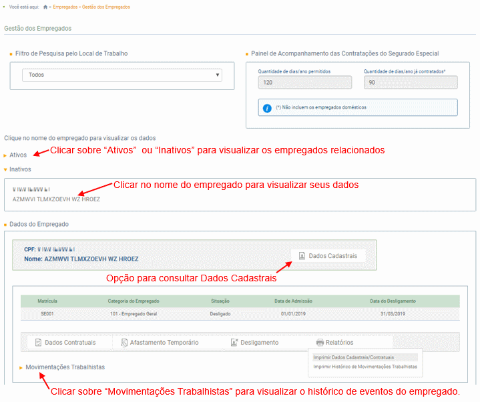The width and height of the screenshot is (480, 402).
Task: Click the Data do Desligamento column header
Action: (x=393, y=301)
